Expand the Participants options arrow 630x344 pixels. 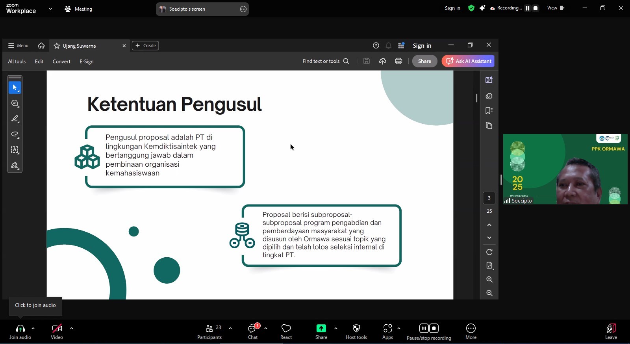pyautogui.click(x=230, y=328)
